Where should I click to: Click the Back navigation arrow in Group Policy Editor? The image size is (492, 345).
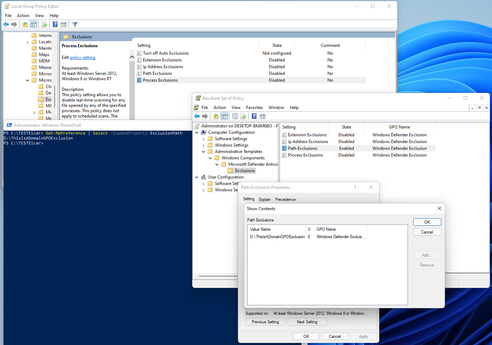pyautogui.click(x=6, y=24)
